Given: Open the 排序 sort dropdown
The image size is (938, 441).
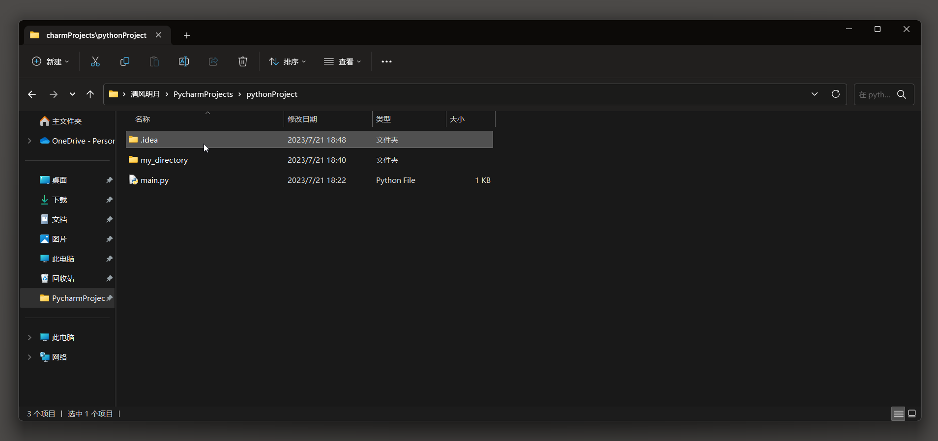Looking at the screenshot, I should click(x=288, y=61).
